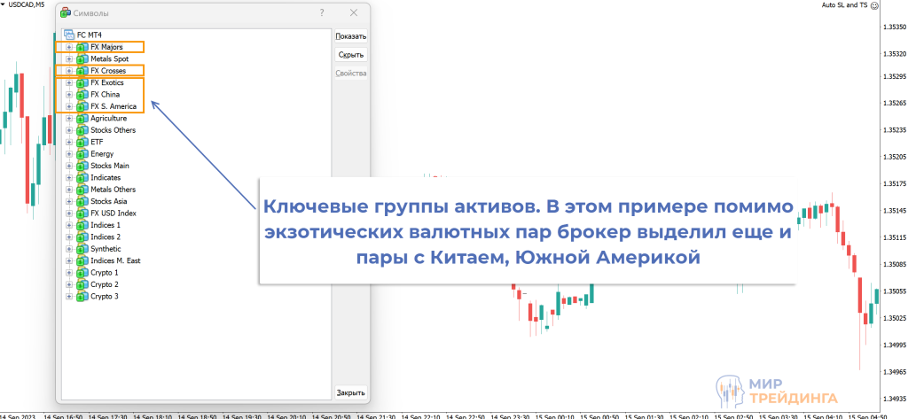Screen dimensions: 908x419
Task: Expand the Indices 1 tree node
Action: tap(69, 225)
